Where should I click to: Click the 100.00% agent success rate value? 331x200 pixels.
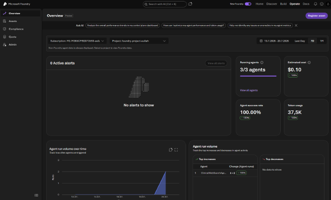[250, 112]
